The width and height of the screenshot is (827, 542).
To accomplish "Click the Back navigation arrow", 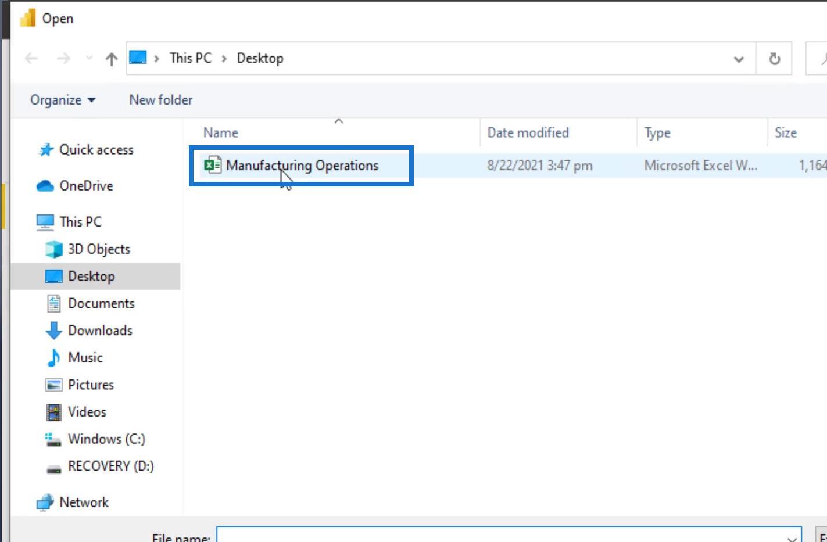I will (31, 58).
